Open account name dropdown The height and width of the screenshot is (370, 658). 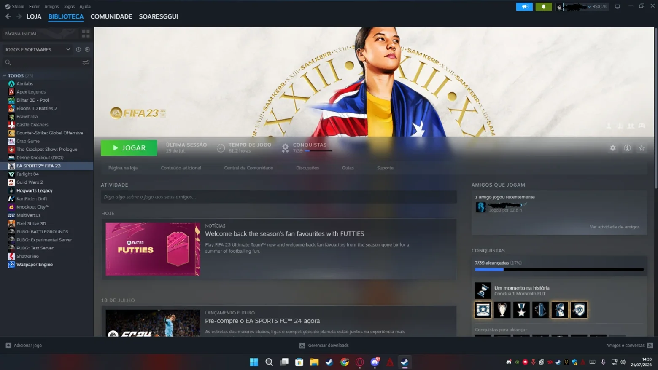click(582, 7)
